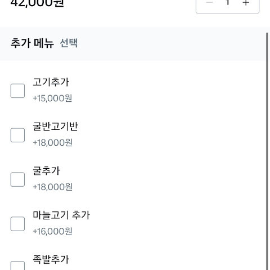Check the 고기추가 checkbox
270x270 pixels.
[x=17, y=91]
